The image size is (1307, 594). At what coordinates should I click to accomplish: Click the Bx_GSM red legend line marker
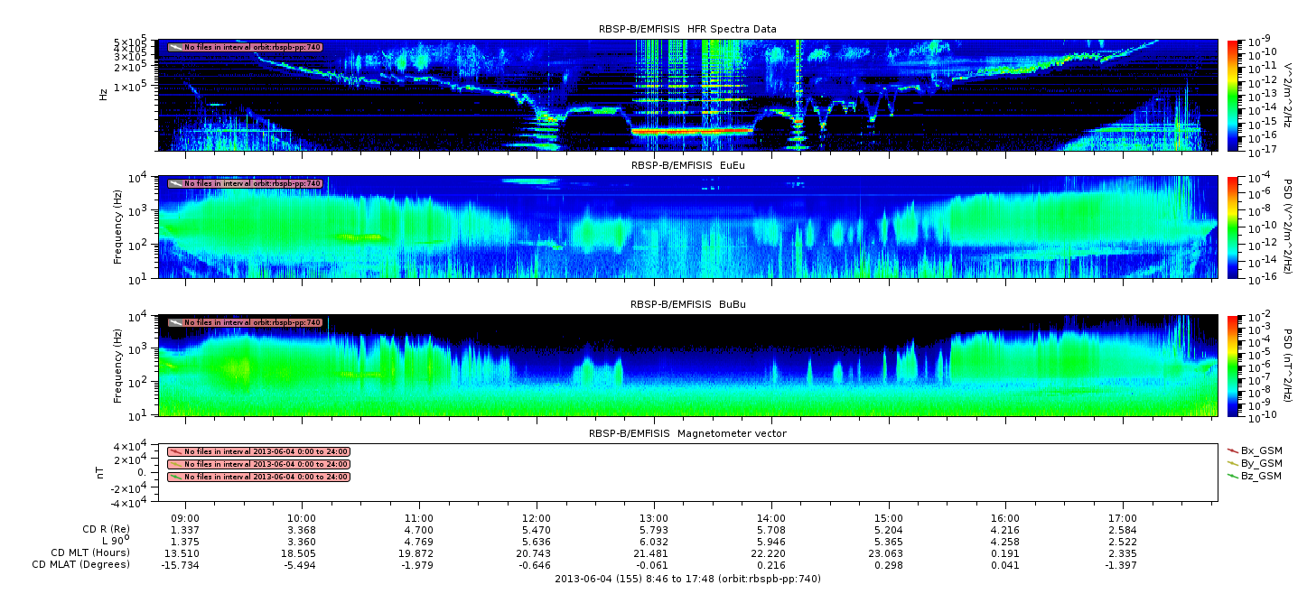(x=1233, y=450)
